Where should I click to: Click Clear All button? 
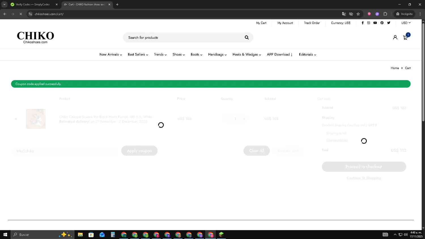click(x=256, y=151)
